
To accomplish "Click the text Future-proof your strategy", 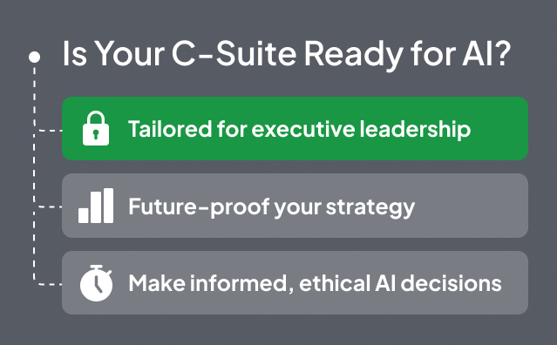I will [x=271, y=207].
